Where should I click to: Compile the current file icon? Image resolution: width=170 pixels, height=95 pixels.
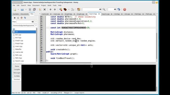(61, 9)
